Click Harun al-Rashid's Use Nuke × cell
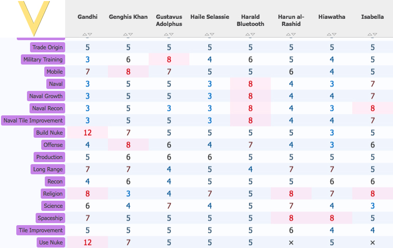This screenshot has height=248, width=393. [291, 242]
